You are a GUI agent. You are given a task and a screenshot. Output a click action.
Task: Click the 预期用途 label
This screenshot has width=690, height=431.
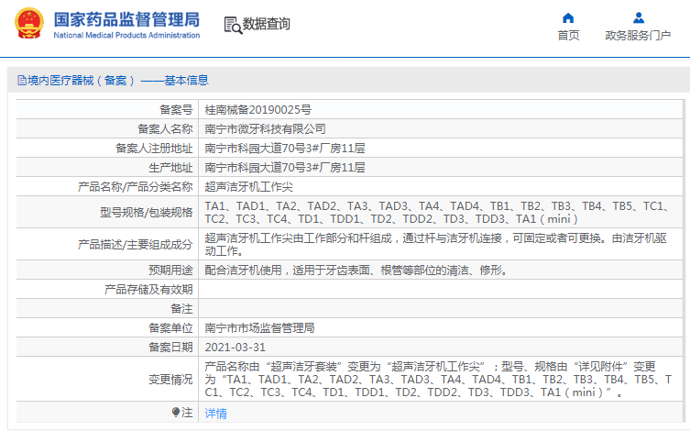pyautogui.click(x=170, y=270)
